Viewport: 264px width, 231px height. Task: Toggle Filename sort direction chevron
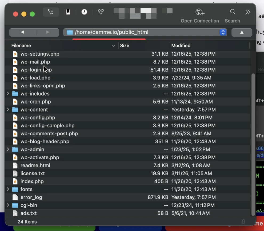coord(114,46)
